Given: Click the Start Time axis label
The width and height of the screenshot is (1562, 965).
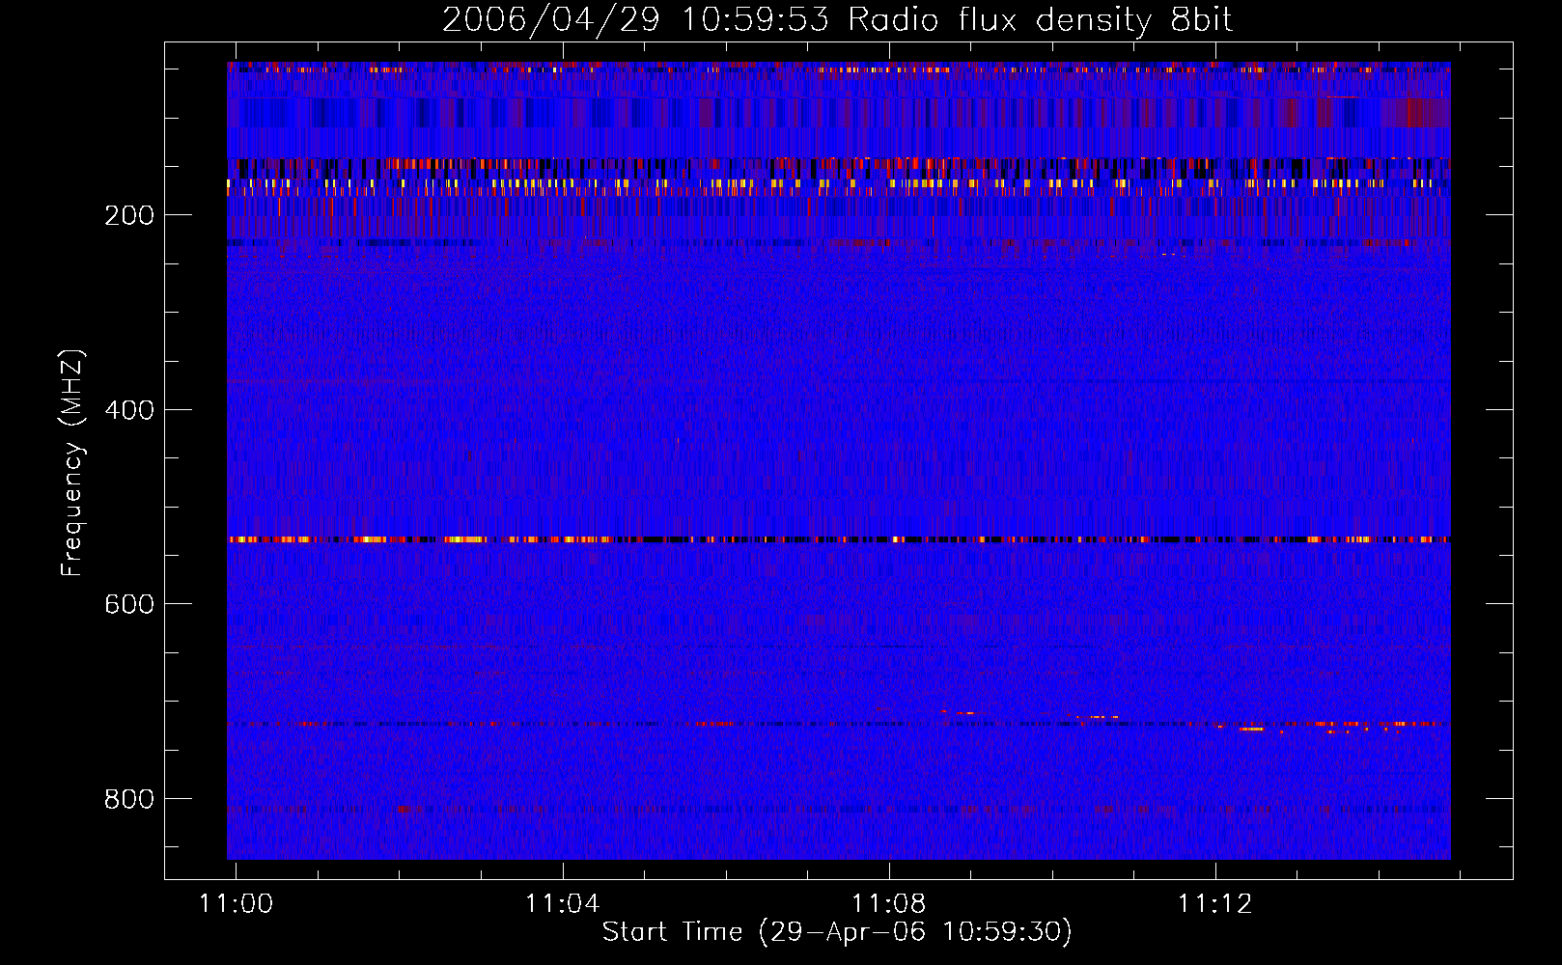Looking at the screenshot, I should 837,931.
